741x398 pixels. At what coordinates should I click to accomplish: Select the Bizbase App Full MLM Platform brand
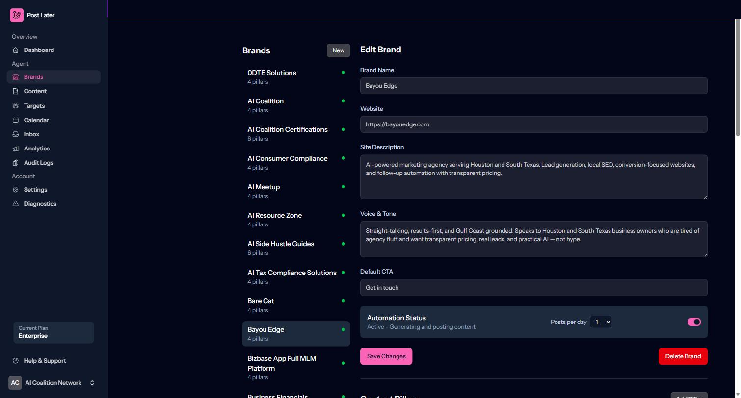coord(296,368)
